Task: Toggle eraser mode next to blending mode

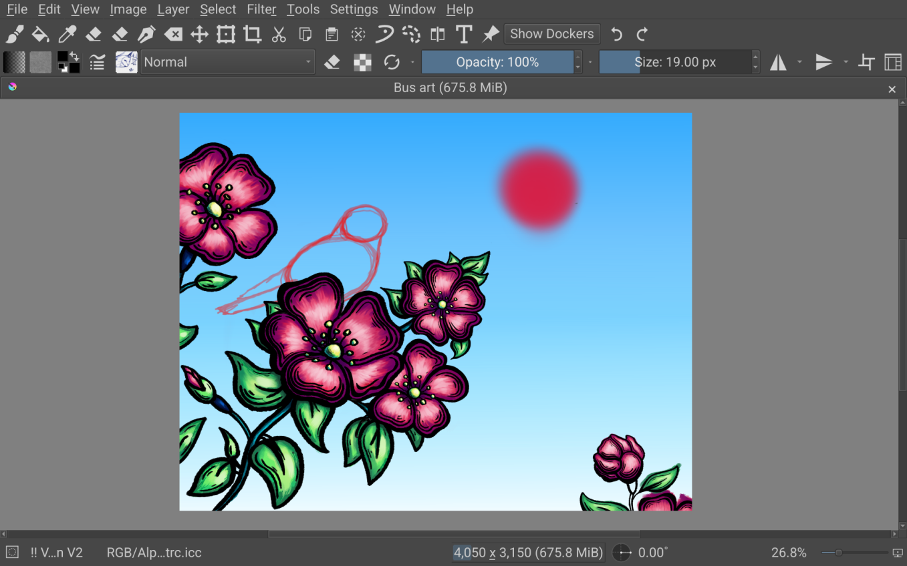Action: [332, 62]
